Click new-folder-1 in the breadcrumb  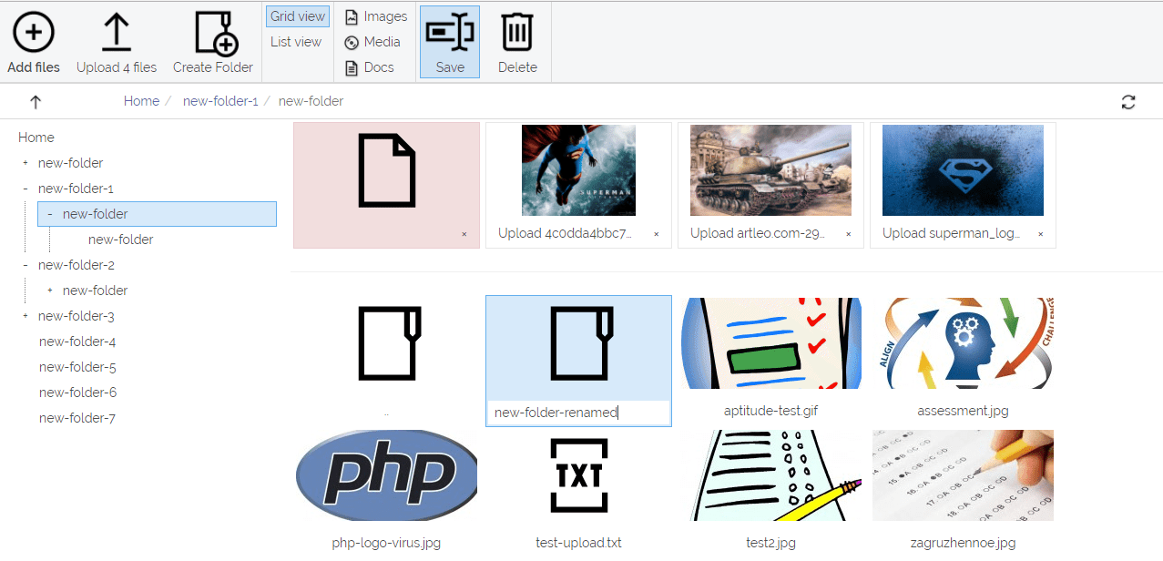pyautogui.click(x=220, y=101)
